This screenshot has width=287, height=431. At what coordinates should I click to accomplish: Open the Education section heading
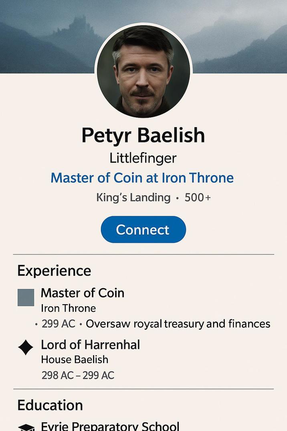[50, 405]
